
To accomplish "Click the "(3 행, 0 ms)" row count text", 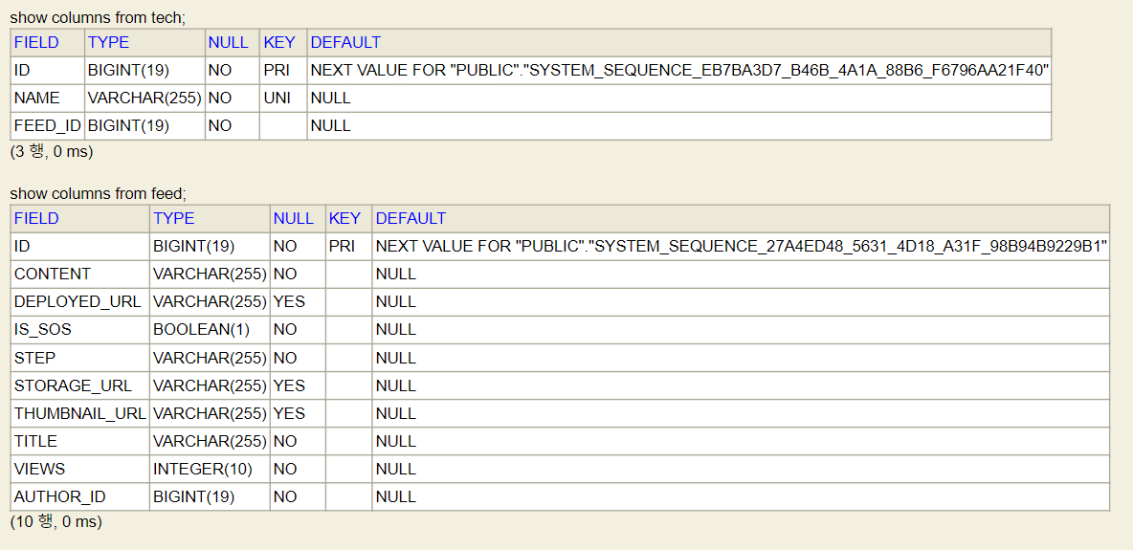I will (52, 151).
